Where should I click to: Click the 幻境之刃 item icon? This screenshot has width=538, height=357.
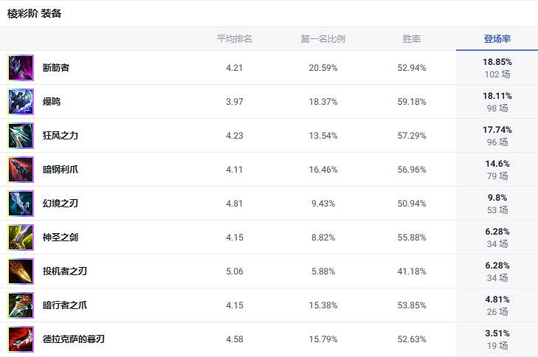click(21, 204)
